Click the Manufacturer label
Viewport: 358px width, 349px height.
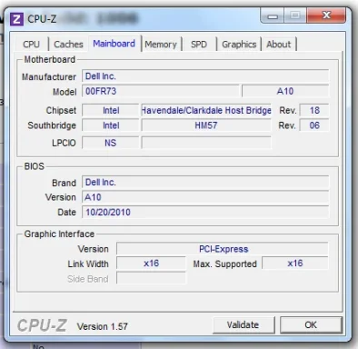(49, 77)
